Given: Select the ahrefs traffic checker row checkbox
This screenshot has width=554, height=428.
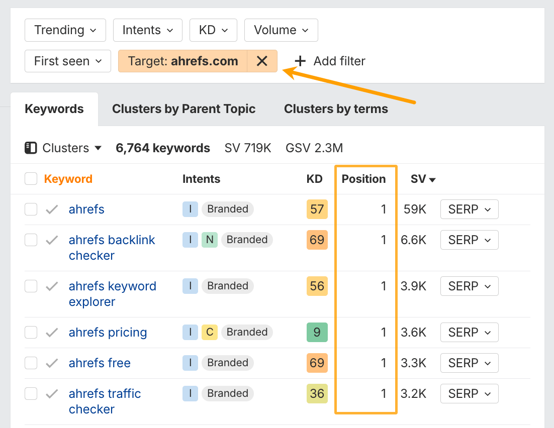Looking at the screenshot, I should point(31,393).
